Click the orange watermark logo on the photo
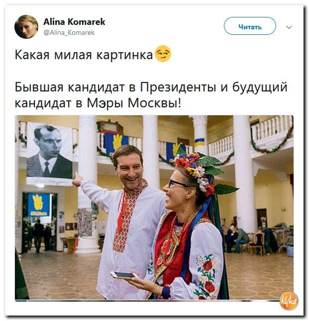 [289, 301]
